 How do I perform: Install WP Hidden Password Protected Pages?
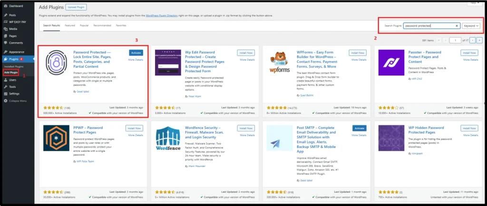tap(469, 128)
